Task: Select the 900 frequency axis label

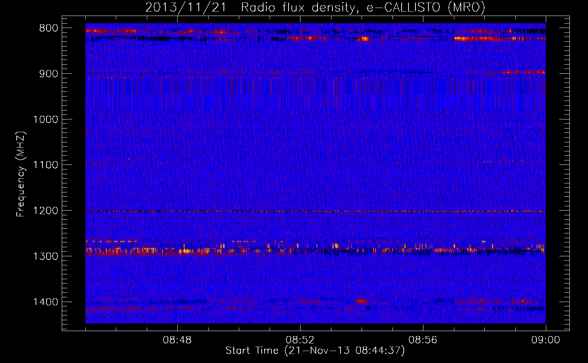Action: 49,74
